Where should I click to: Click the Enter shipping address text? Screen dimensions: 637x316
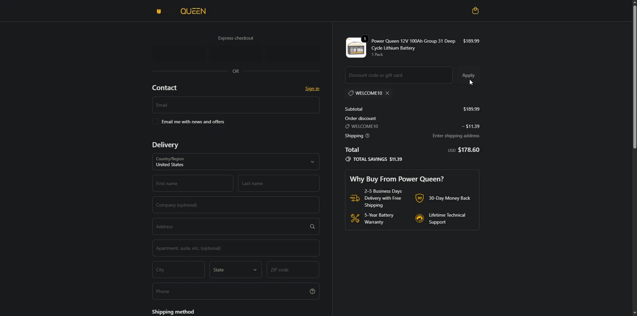[456, 136]
